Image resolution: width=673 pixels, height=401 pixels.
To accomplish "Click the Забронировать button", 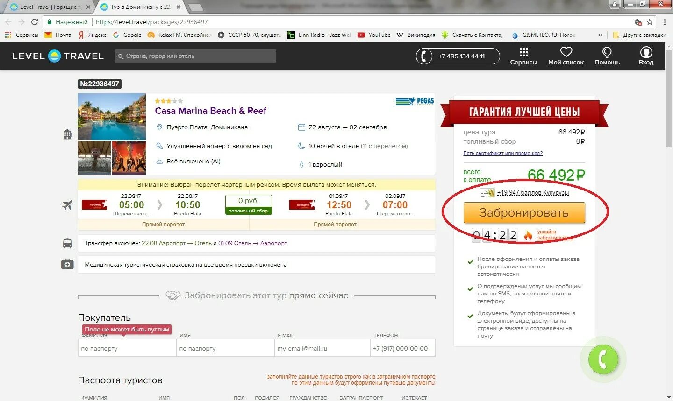I will click(524, 212).
